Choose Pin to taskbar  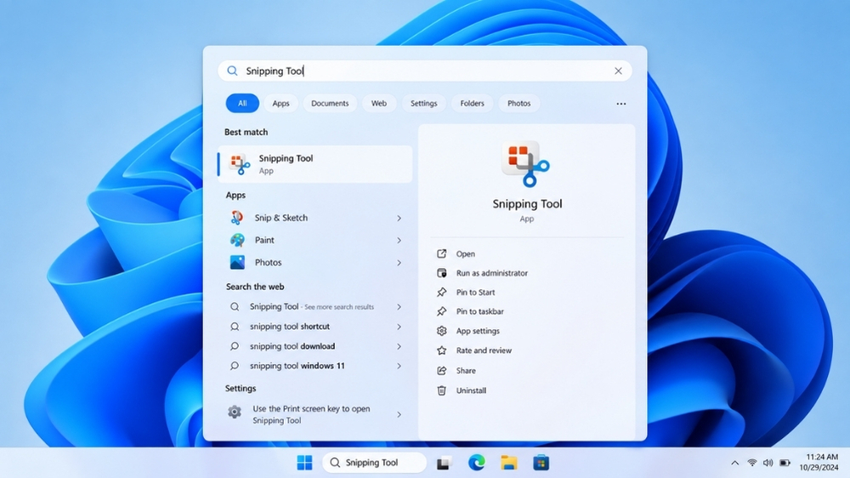pos(479,311)
